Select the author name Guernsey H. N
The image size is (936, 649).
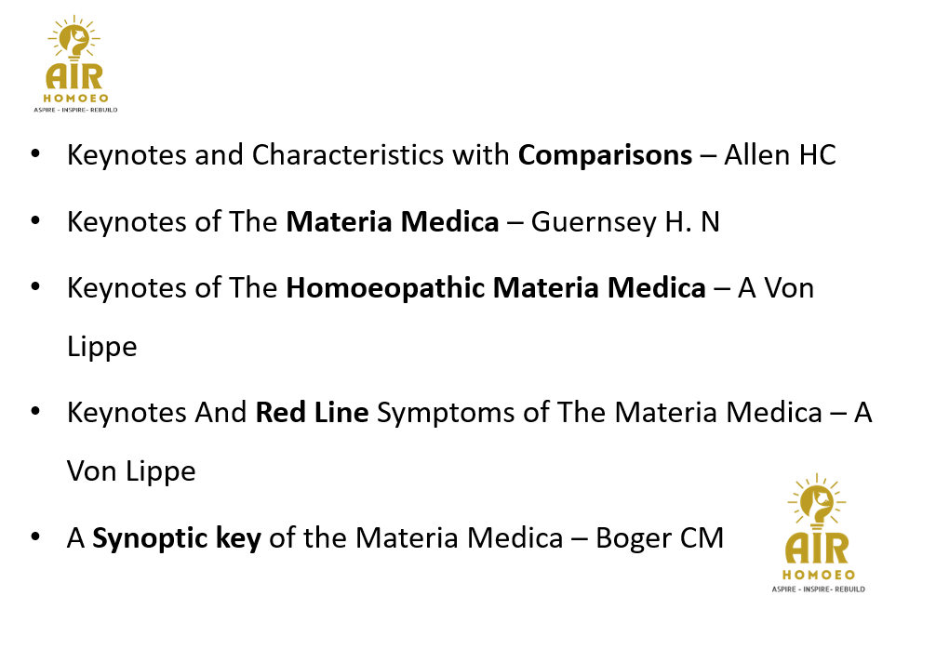(x=625, y=222)
